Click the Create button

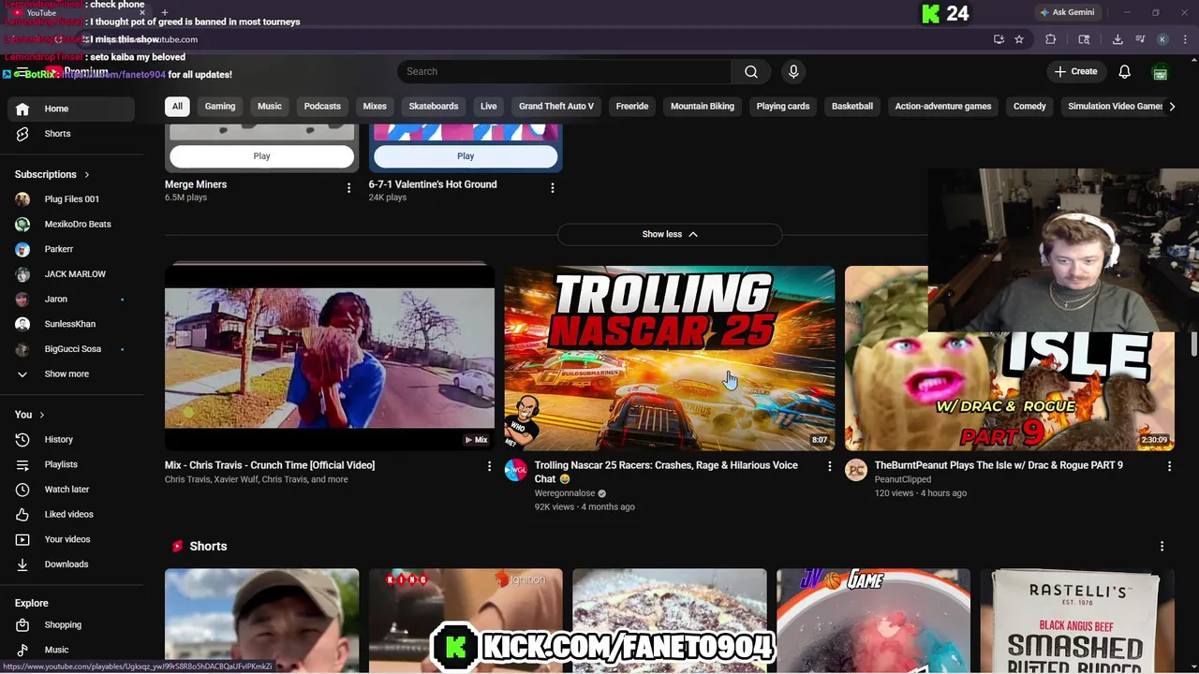pyautogui.click(x=1075, y=72)
